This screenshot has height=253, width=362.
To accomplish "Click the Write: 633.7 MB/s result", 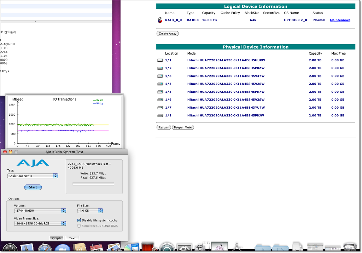I will tap(93, 174).
